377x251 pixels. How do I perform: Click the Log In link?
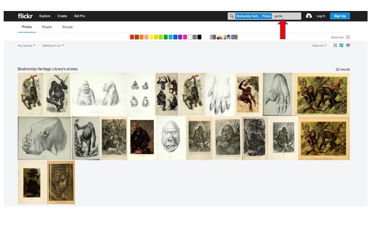[x=321, y=16]
